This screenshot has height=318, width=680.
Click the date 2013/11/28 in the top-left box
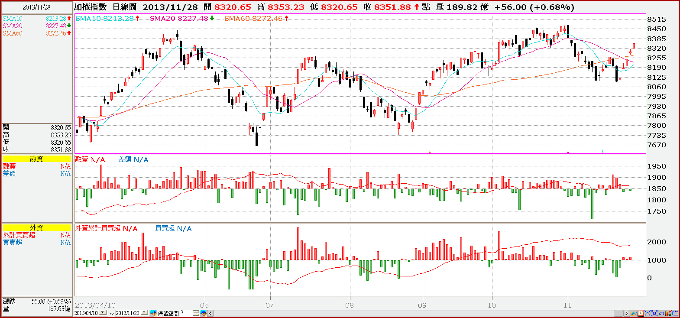coord(37,7)
